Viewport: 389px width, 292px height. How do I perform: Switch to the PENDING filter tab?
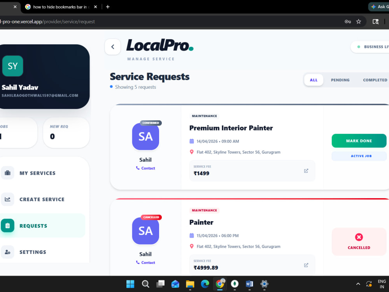[340, 80]
